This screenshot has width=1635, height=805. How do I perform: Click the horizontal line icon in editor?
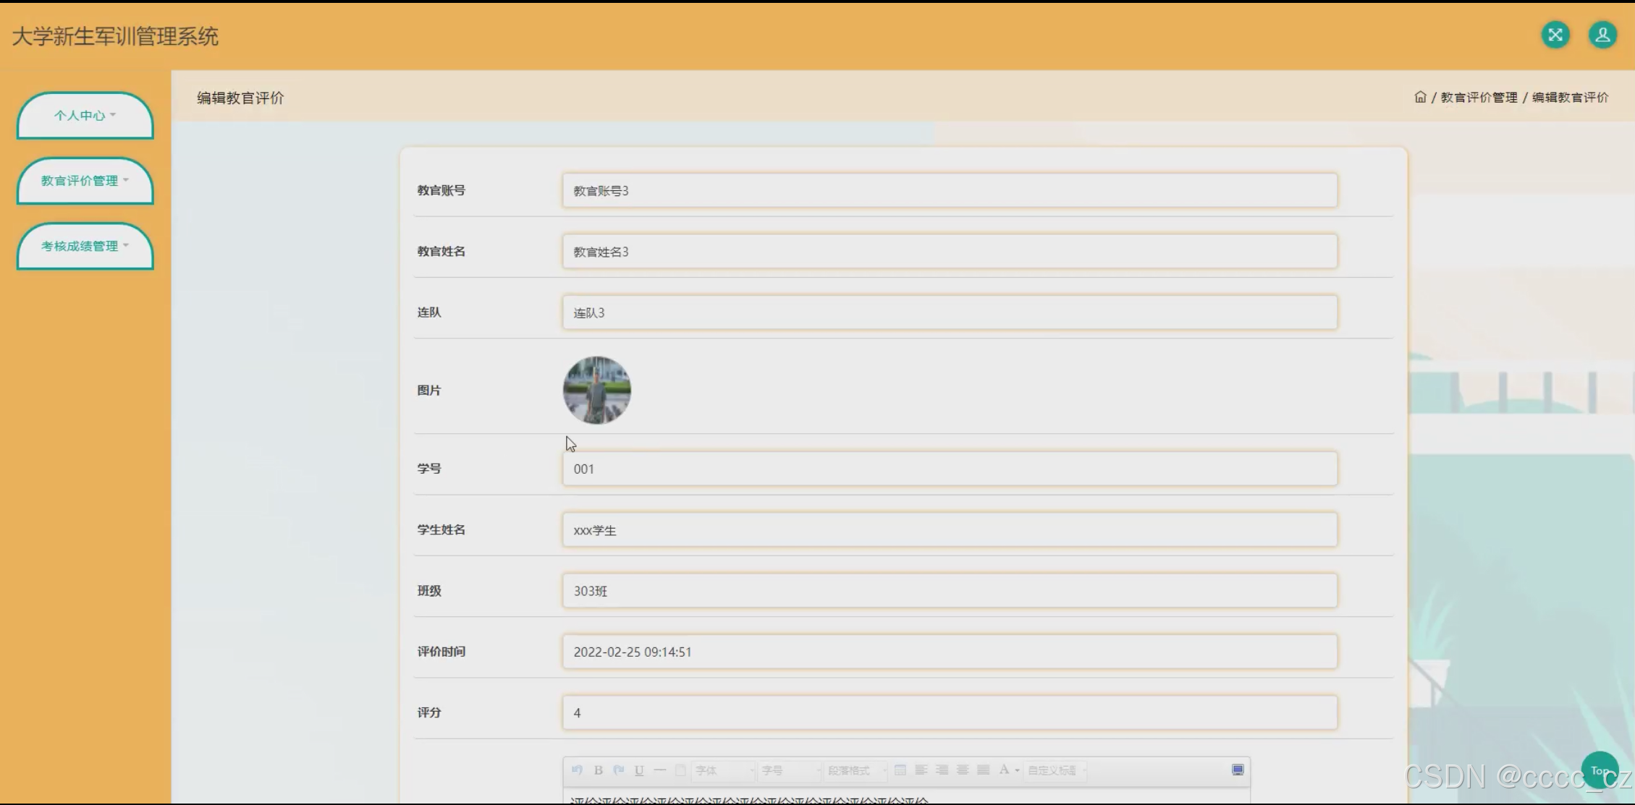click(x=659, y=770)
